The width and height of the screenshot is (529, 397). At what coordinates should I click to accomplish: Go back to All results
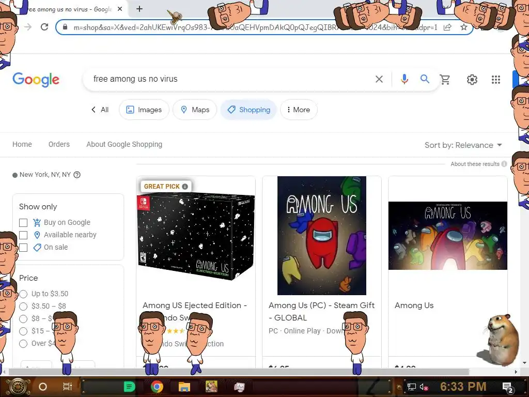coord(100,110)
